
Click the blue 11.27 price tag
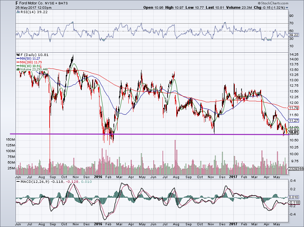294,120
